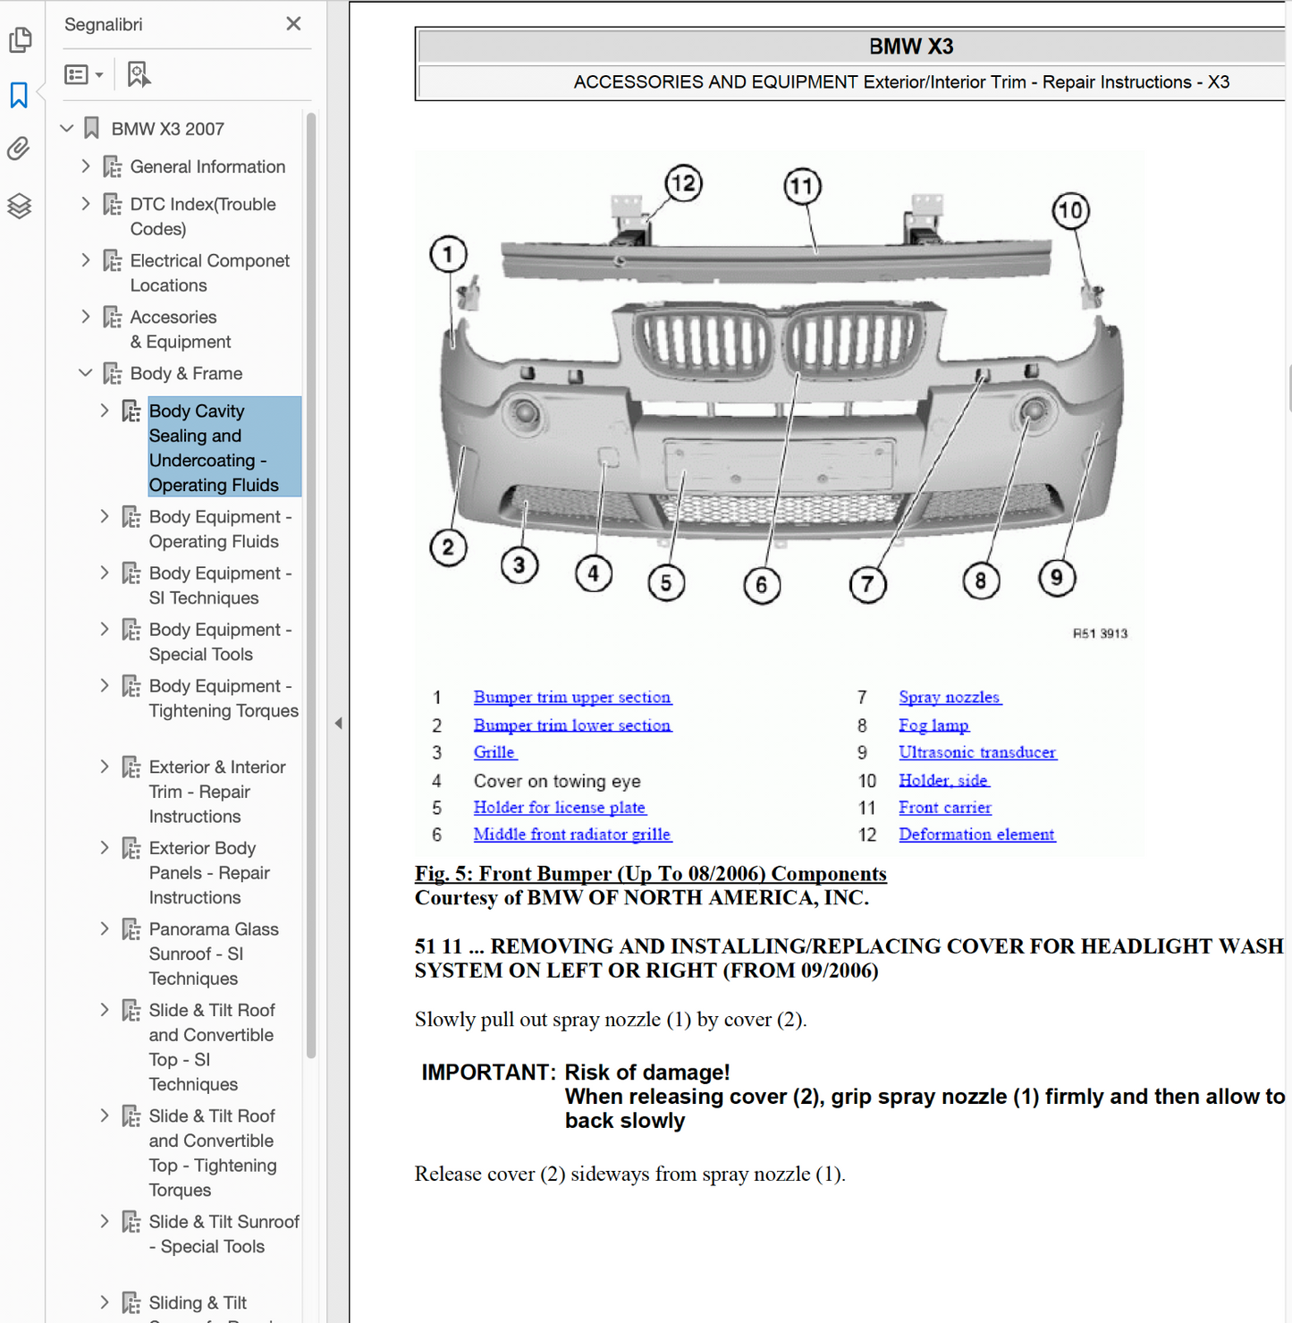Select Body Cavity Sealing and Undercoating bookmark
This screenshot has height=1323, width=1292.
(214, 447)
